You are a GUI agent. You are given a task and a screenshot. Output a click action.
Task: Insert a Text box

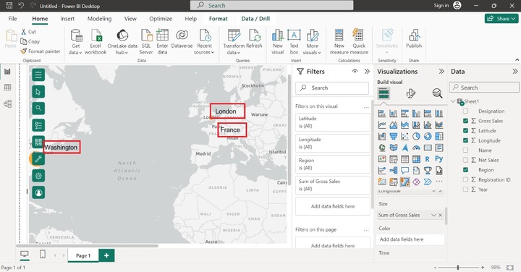click(x=294, y=42)
